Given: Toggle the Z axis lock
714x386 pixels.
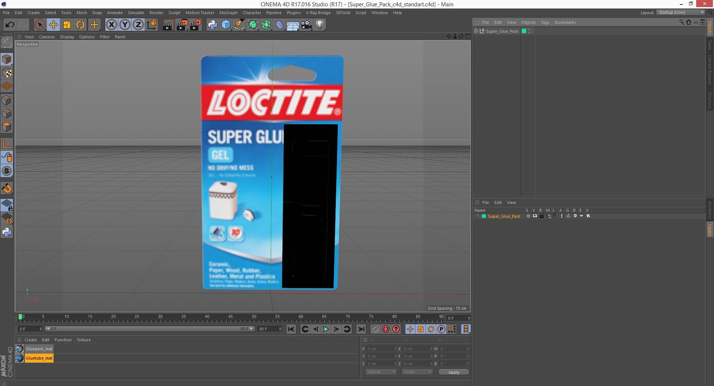Looking at the screenshot, I should click(x=138, y=25).
